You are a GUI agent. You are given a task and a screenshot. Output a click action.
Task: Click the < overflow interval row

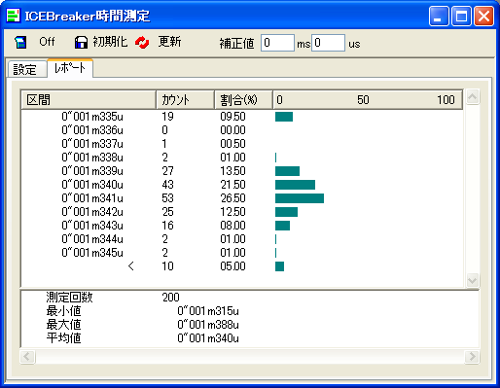241,266
